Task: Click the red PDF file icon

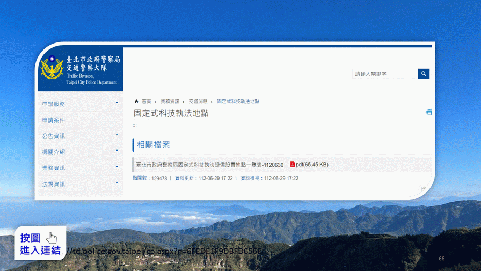Action: [293, 164]
